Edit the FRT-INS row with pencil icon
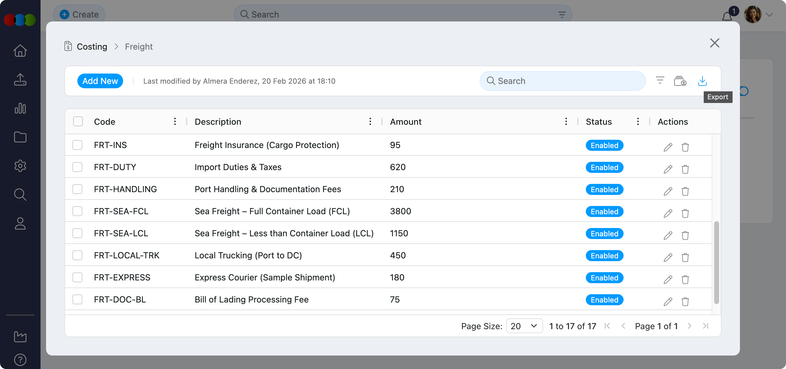The image size is (786, 369). point(668,147)
